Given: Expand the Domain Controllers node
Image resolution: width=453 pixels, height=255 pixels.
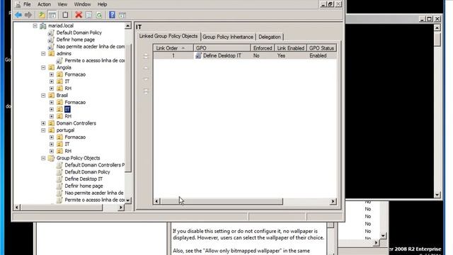Looking at the screenshot, I should coord(43,123).
